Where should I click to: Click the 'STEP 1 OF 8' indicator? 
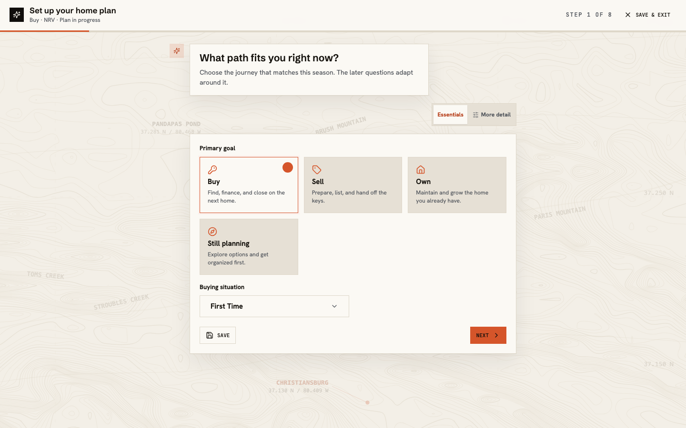(589, 15)
